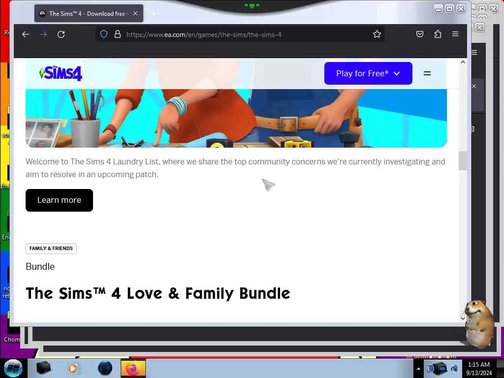Close the Sims 4 browser tab

pyautogui.click(x=135, y=13)
